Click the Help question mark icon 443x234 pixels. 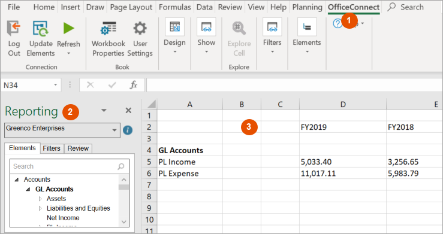tap(337, 24)
